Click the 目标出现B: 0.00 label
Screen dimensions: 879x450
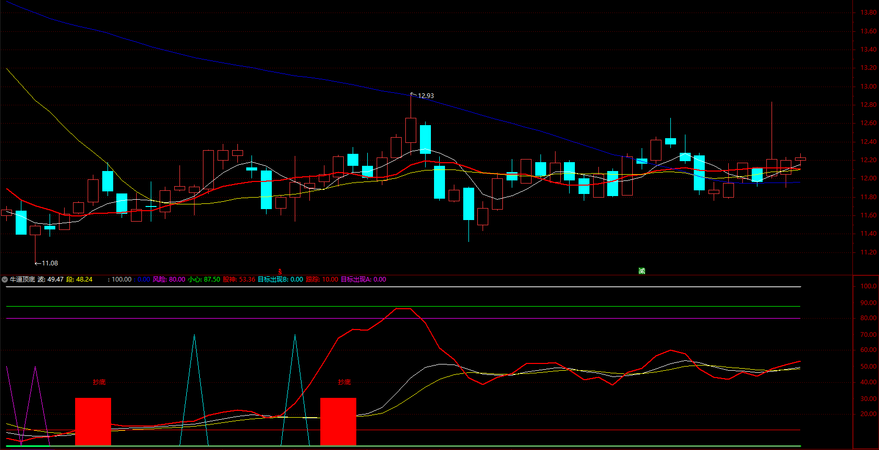coord(280,279)
